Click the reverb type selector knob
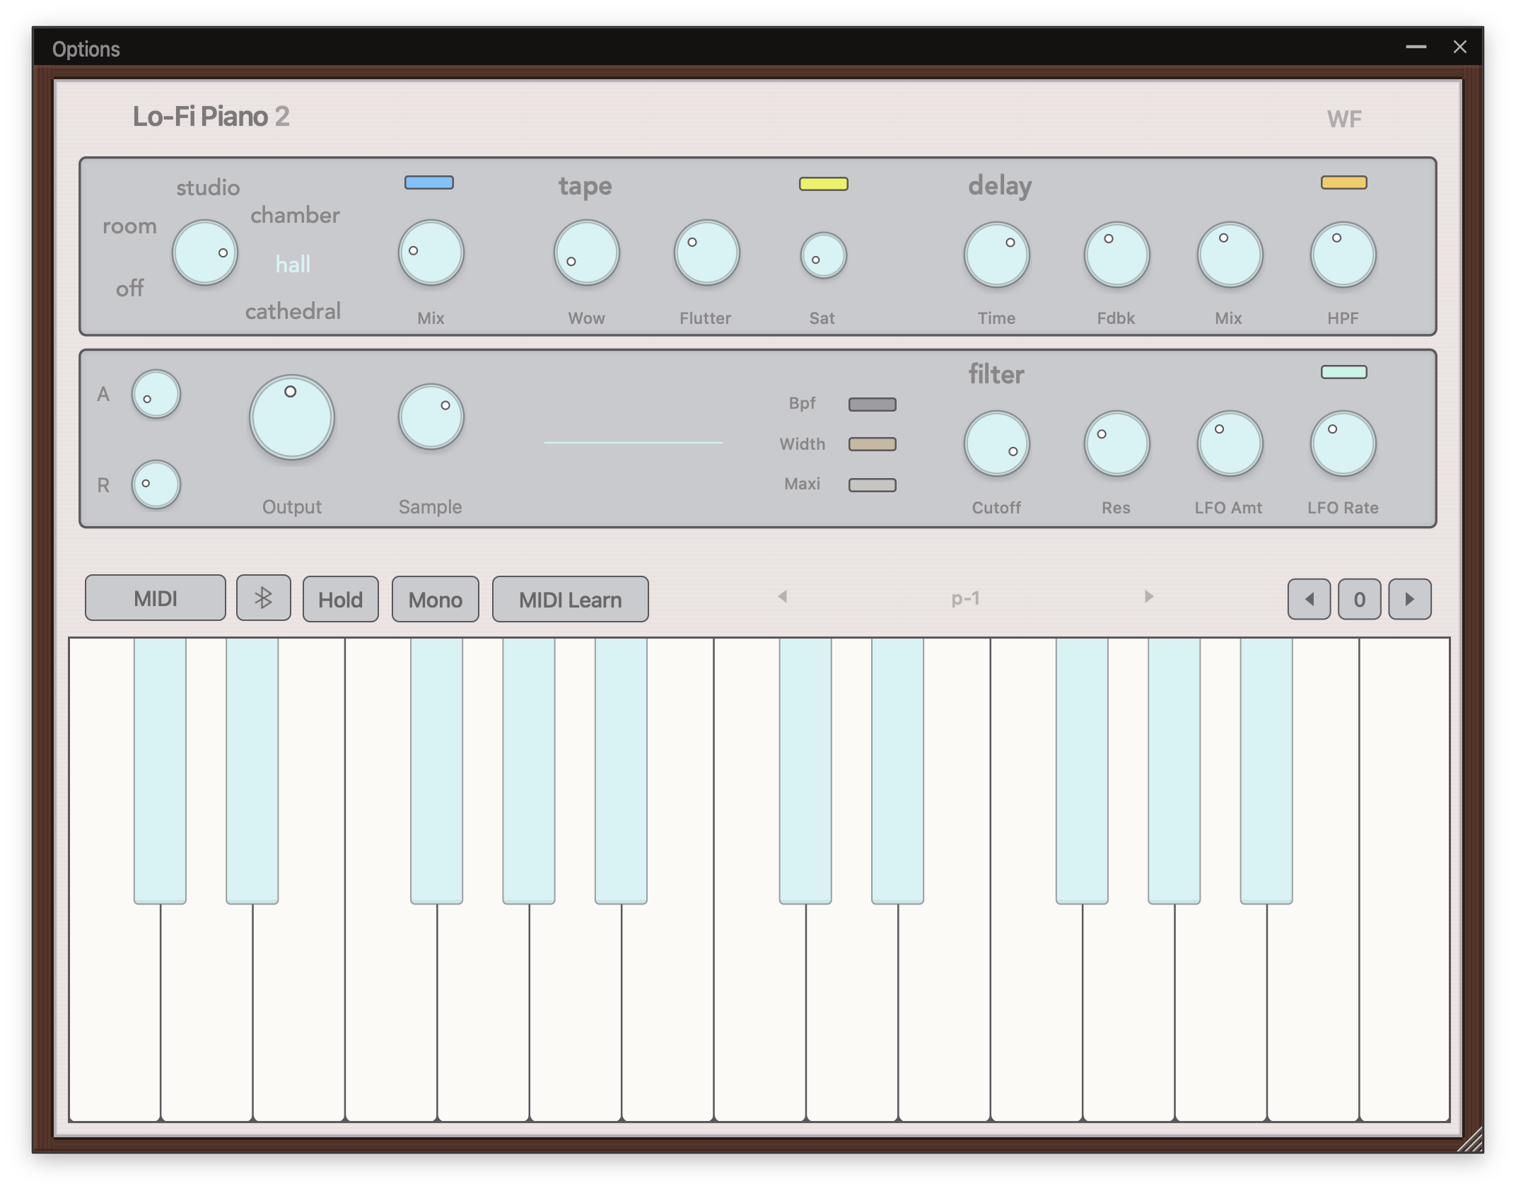Image resolution: width=1516 pixels, height=1191 pixels. [205, 252]
